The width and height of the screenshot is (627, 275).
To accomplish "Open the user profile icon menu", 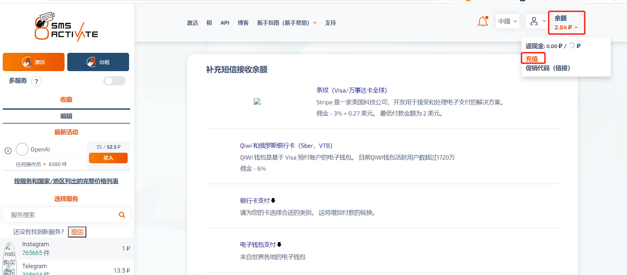I will (x=534, y=21).
